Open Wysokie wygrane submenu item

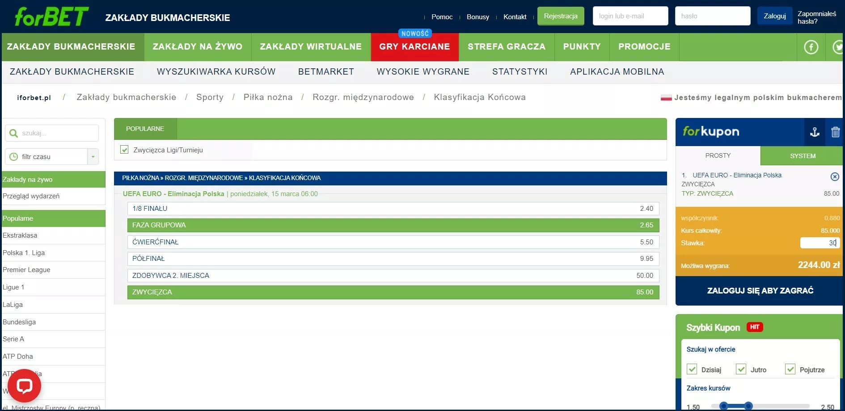click(423, 72)
